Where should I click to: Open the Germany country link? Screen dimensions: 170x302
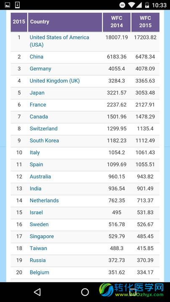[x=40, y=69]
